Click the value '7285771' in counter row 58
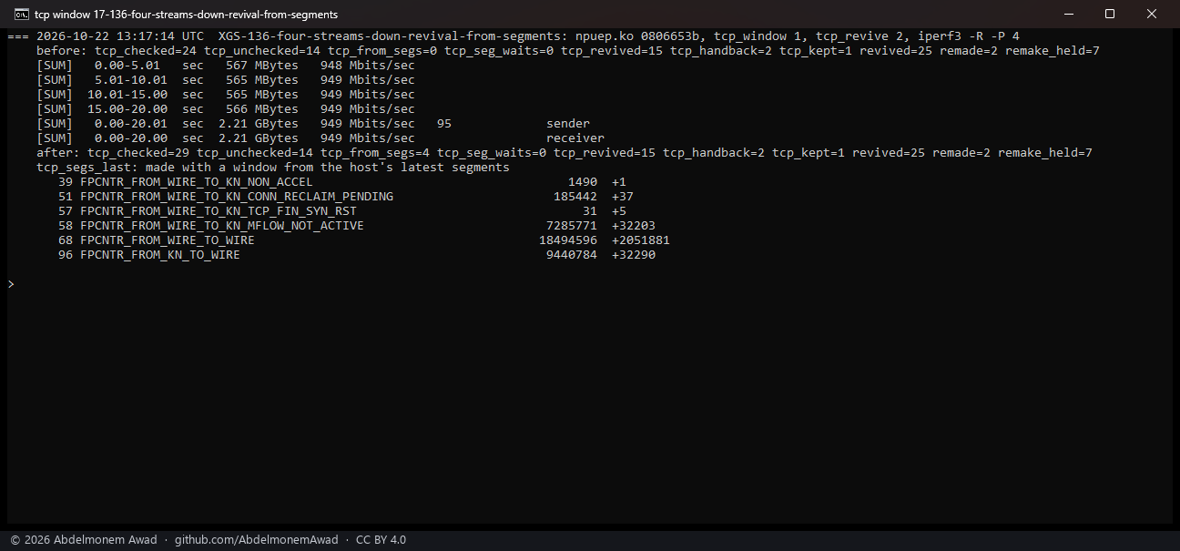Viewport: 1180px width, 551px height. (x=572, y=226)
